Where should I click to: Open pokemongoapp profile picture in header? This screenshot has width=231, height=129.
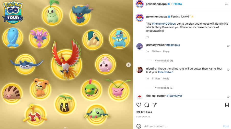[x=139, y=4]
